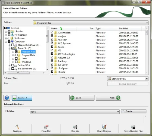152x136 pixels.
Task: Click the Create Bootable Disc icon
Action: 133,127
